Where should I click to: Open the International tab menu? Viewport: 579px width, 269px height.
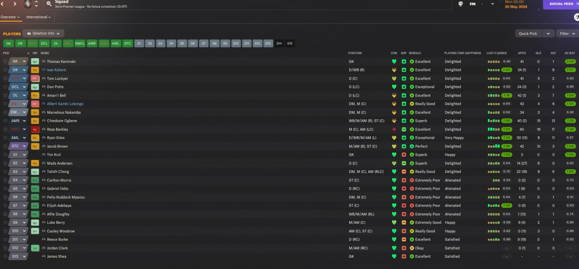click(38, 17)
